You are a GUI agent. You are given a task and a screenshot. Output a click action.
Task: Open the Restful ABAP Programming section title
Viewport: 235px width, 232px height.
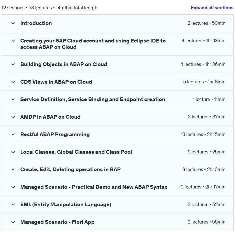coord(55,135)
